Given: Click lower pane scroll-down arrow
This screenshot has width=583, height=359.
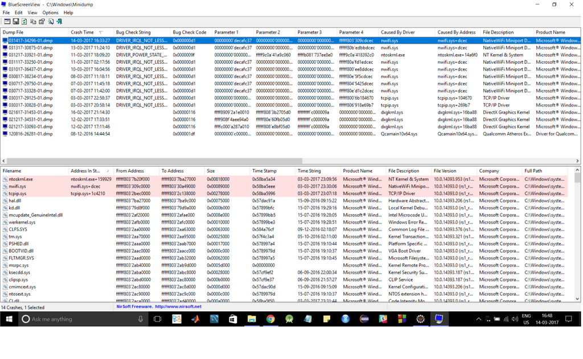Looking at the screenshot, I should tap(577, 299).
